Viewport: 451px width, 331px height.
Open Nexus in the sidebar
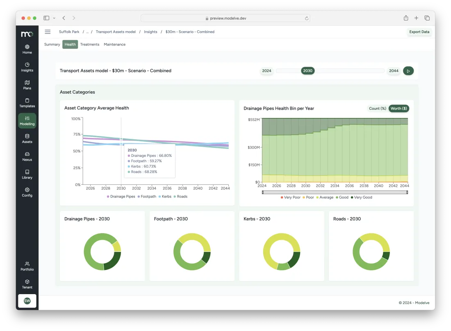pos(27,156)
